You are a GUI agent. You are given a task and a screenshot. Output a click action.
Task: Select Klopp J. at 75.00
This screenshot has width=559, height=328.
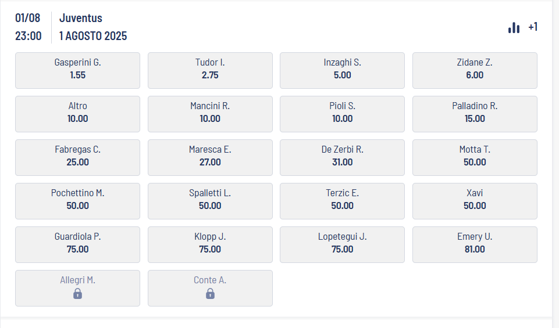point(210,245)
